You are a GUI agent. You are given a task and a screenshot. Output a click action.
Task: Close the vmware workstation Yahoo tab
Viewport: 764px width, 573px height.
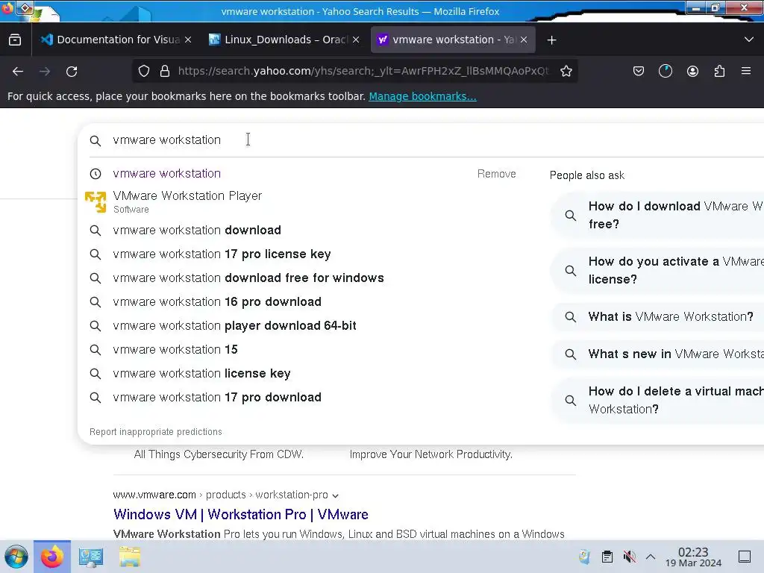point(524,40)
